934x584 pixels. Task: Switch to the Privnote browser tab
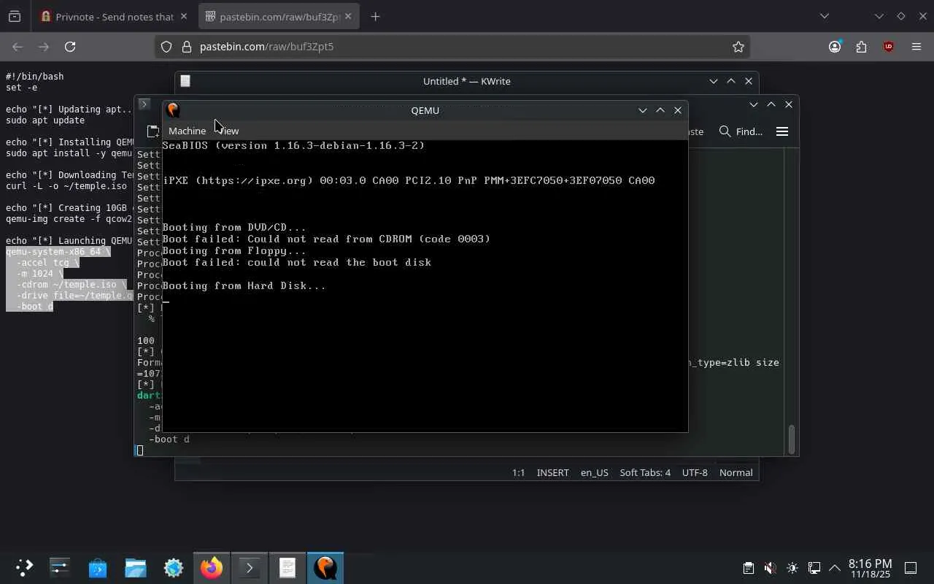pos(115,16)
